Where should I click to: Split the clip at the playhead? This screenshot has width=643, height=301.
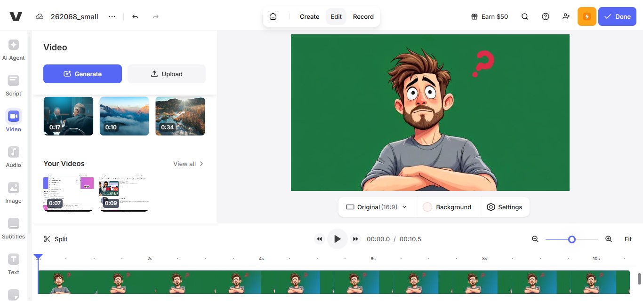[x=55, y=239]
